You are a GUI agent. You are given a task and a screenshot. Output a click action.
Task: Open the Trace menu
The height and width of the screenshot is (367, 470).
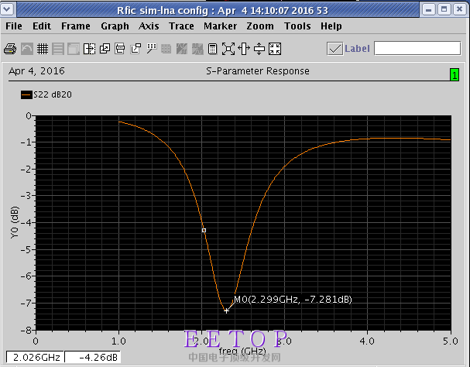coord(181,26)
